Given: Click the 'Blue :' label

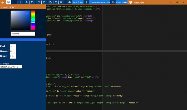Looking at the screenshot, I should coord(4,56).
